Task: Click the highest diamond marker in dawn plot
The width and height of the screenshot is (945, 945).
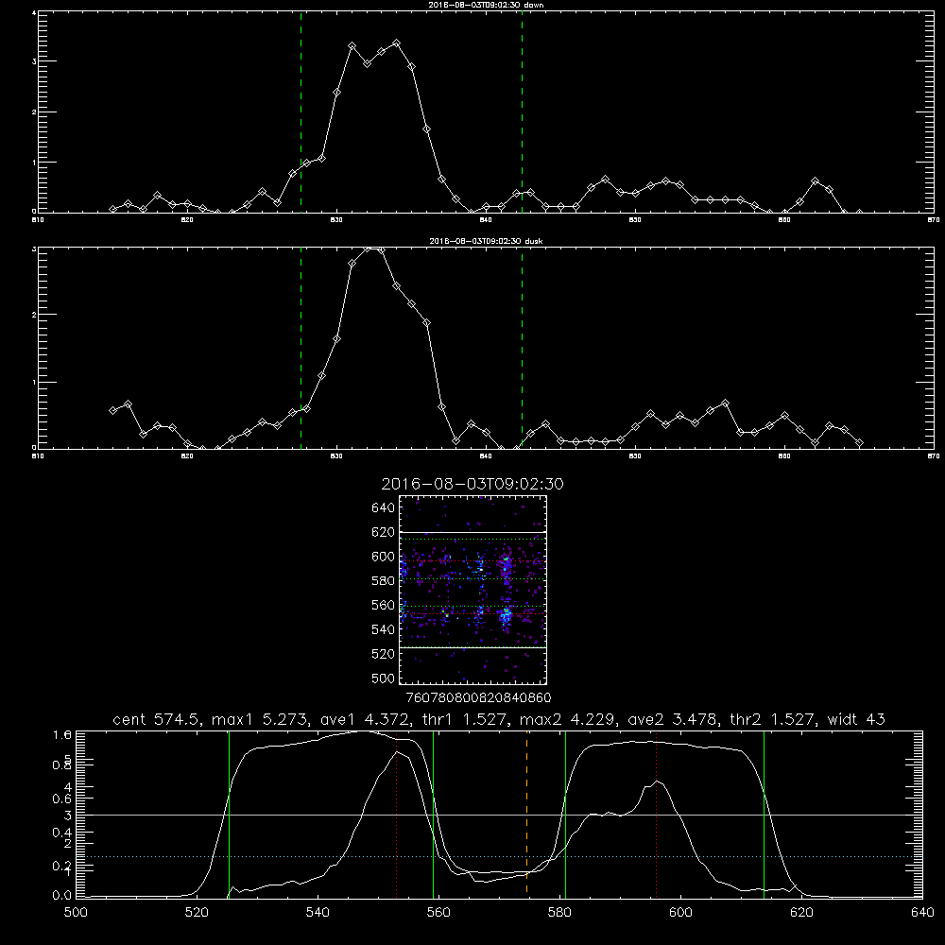Action: point(396,43)
